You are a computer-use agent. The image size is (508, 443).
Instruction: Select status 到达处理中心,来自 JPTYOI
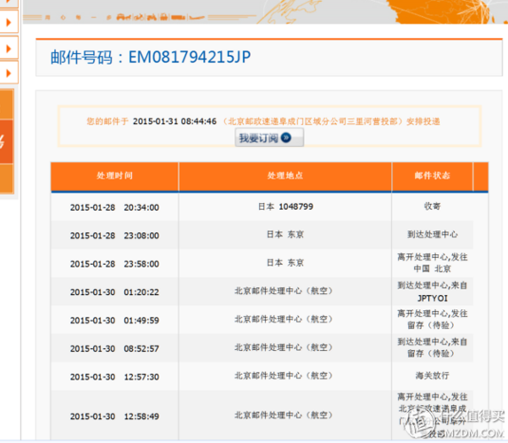pos(432,291)
